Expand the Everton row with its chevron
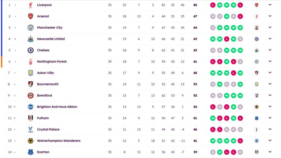The width and height of the screenshot is (281, 158). tap(270, 152)
